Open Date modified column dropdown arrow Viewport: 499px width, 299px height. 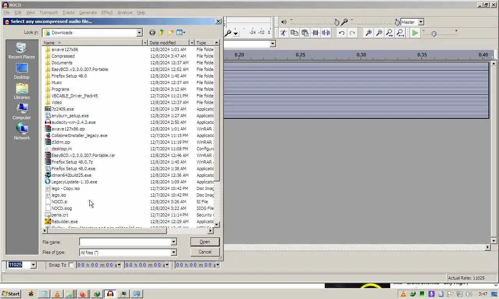[x=192, y=43]
